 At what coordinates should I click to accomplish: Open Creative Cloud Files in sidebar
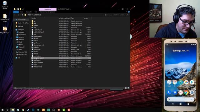(22, 23)
